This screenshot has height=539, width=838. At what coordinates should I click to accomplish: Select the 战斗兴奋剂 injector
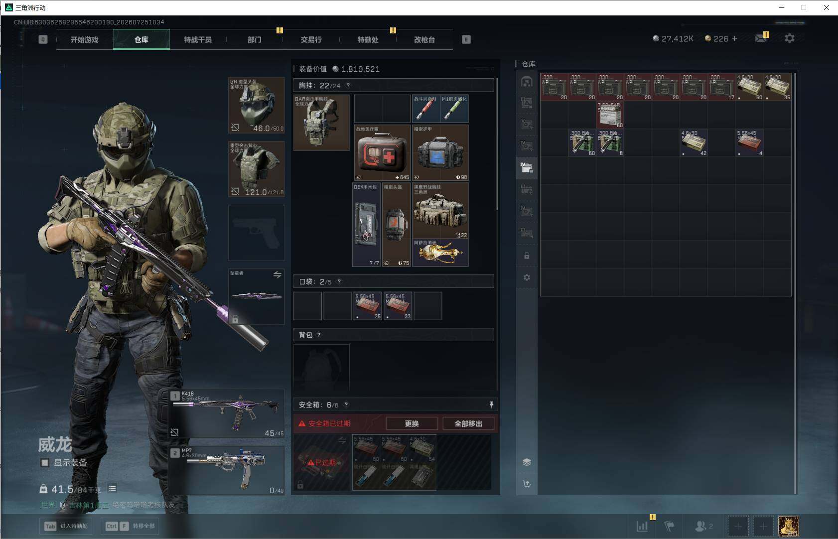(x=426, y=109)
